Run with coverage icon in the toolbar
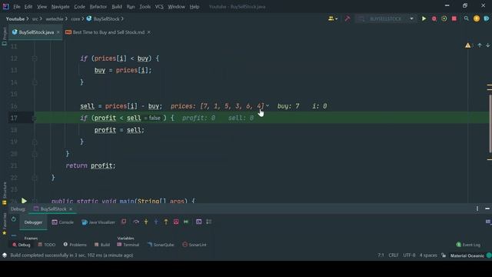The width and height of the screenshot is (492, 277). (444, 18)
